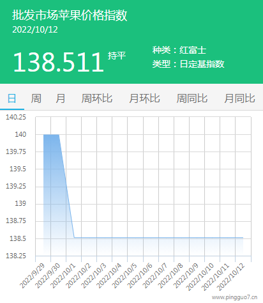Click the 138.5 y-axis label
The height and width of the screenshot is (303, 263).
(18, 238)
